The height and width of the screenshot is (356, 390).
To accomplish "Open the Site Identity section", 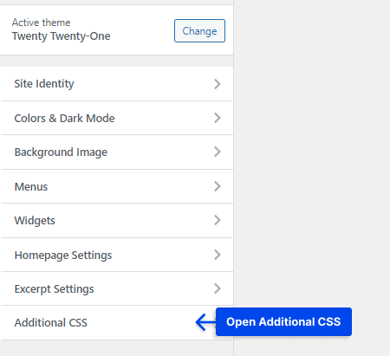I will point(116,84).
